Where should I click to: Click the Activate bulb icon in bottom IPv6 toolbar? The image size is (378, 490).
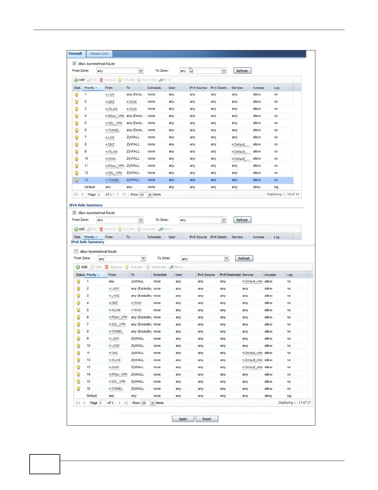[x=127, y=267]
